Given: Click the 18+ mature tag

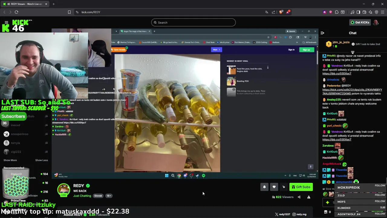Looking at the screenshot, I should (x=109, y=196).
